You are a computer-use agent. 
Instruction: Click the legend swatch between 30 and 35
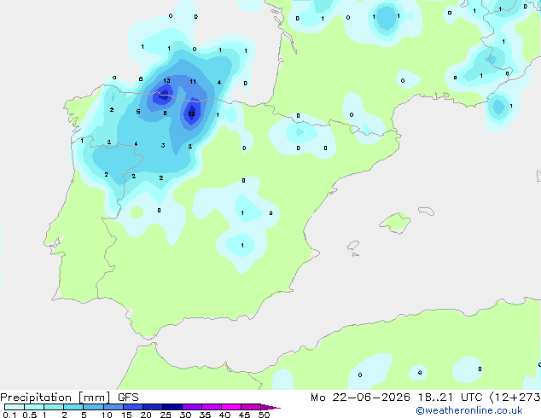[x=192, y=407]
